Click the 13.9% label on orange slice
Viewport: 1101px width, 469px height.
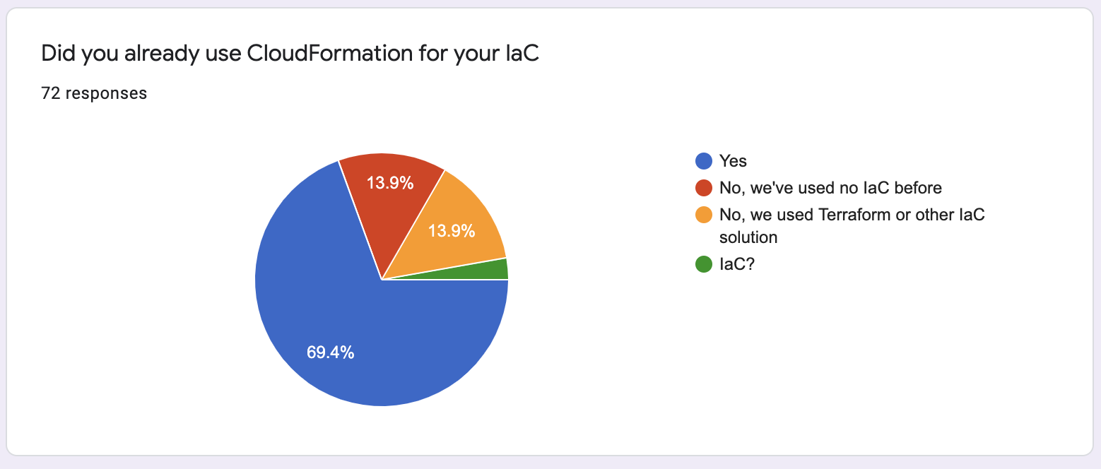(452, 230)
